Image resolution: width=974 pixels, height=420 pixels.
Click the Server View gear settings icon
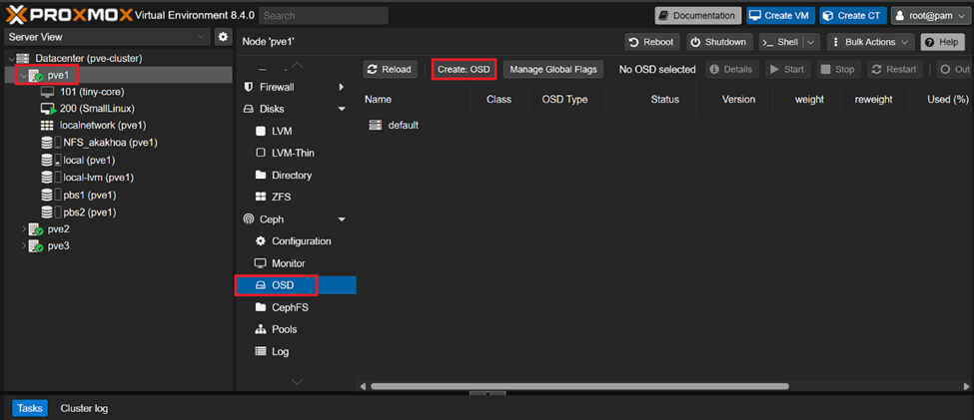(223, 37)
